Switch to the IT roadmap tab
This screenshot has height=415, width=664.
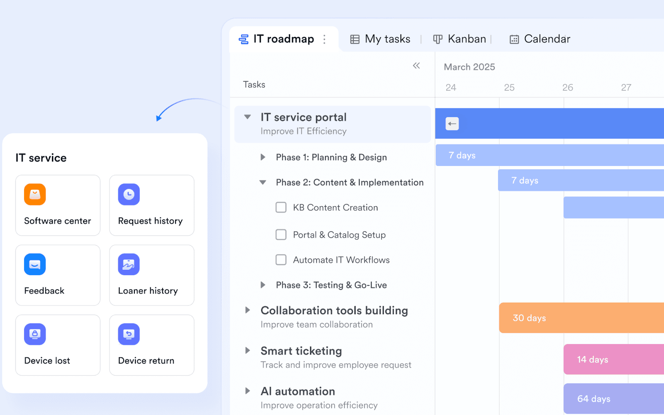pos(284,39)
